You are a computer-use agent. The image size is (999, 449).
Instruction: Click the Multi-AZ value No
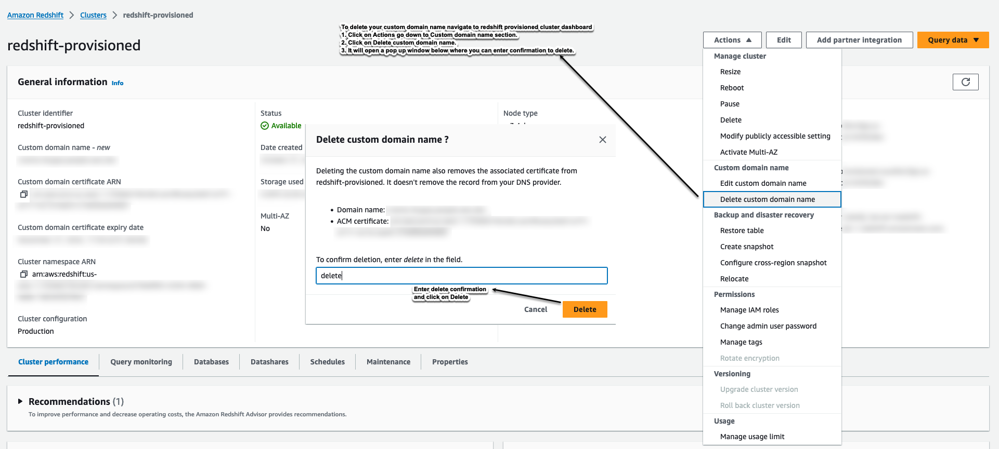(x=265, y=228)
